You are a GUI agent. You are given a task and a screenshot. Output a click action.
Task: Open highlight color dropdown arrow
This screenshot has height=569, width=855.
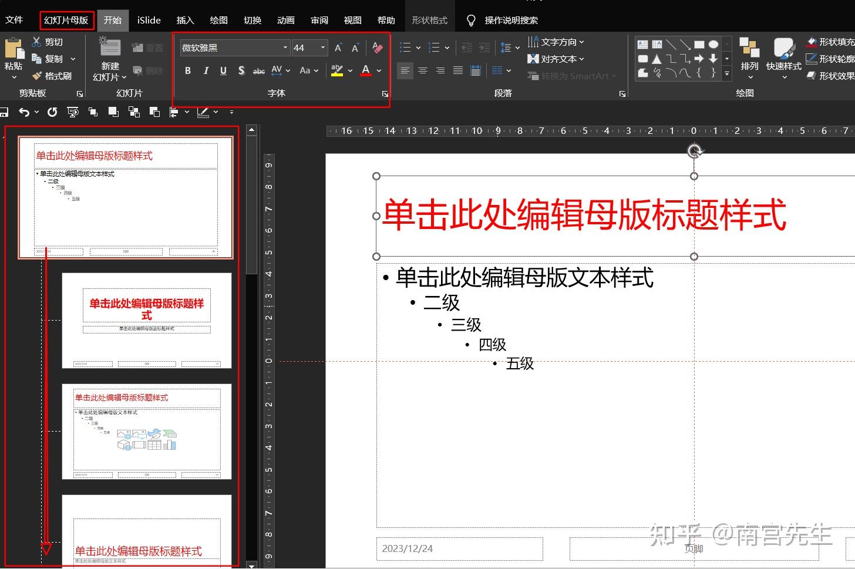click(350, 70)
